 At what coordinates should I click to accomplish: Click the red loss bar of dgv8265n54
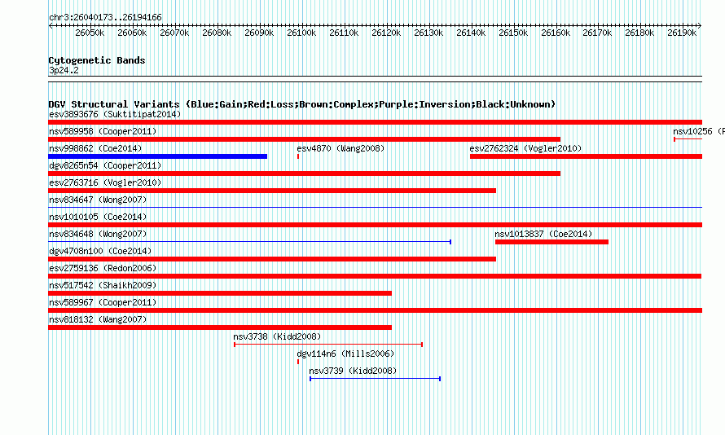coord(304,174)
